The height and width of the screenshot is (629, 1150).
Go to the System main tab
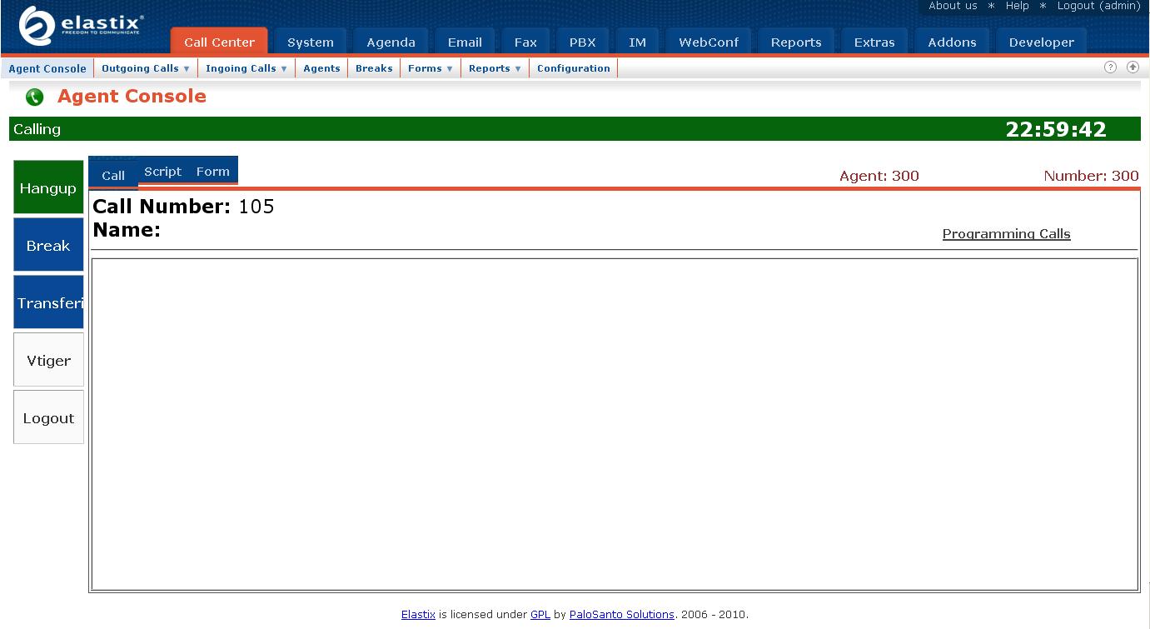[310, 42]
